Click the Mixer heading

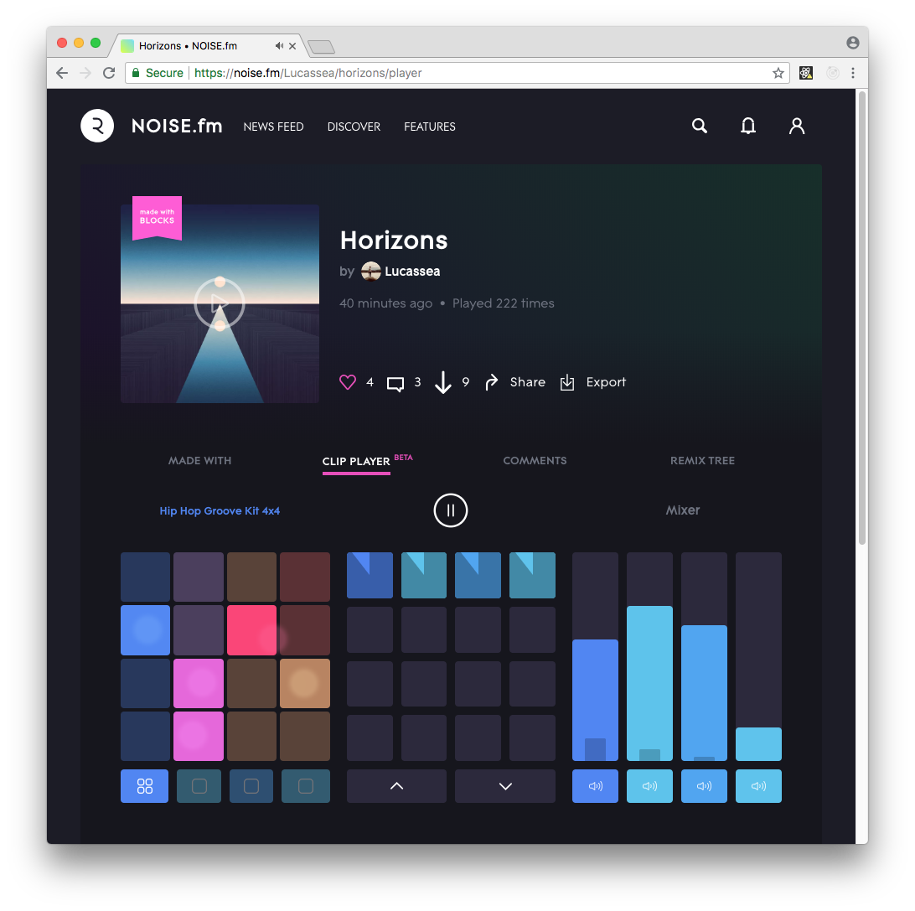[x=682, y=510]
